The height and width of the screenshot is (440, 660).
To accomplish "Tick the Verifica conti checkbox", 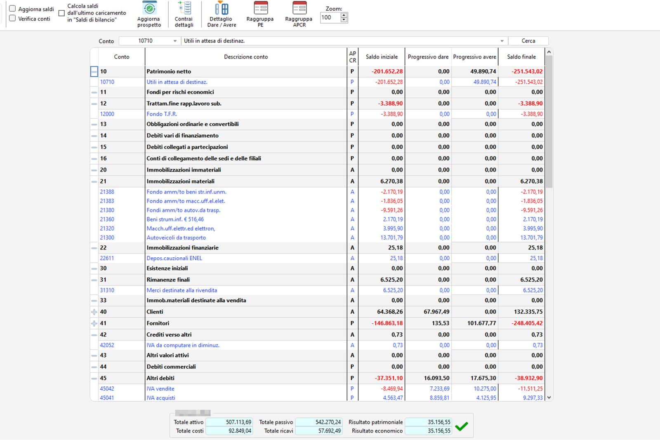I will tap(12, 19).
